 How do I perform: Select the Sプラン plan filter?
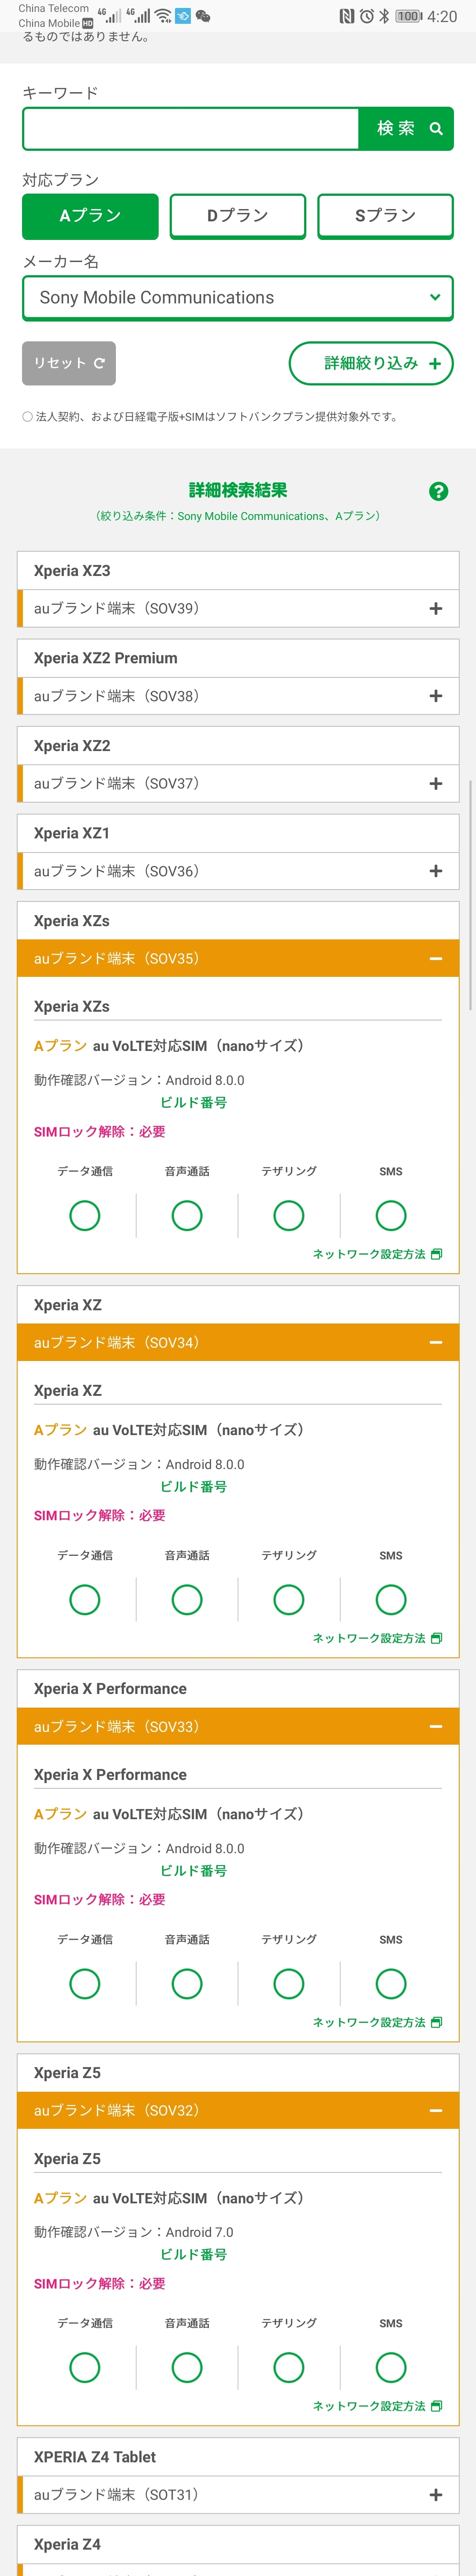click(x=385, y=216)
